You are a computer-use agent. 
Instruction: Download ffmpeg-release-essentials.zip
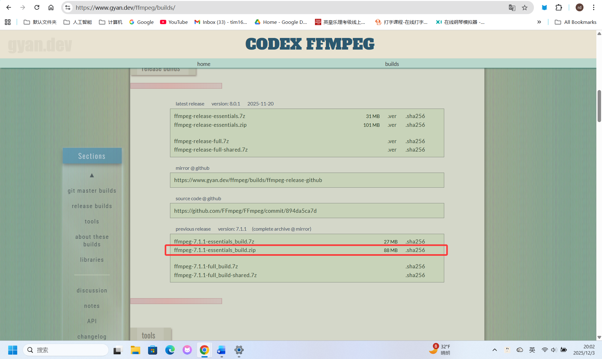pyautogui.click(x=210, y=125)
